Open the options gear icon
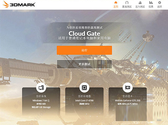168x125 pixels. pyautogui.click(x=160, y=3)
